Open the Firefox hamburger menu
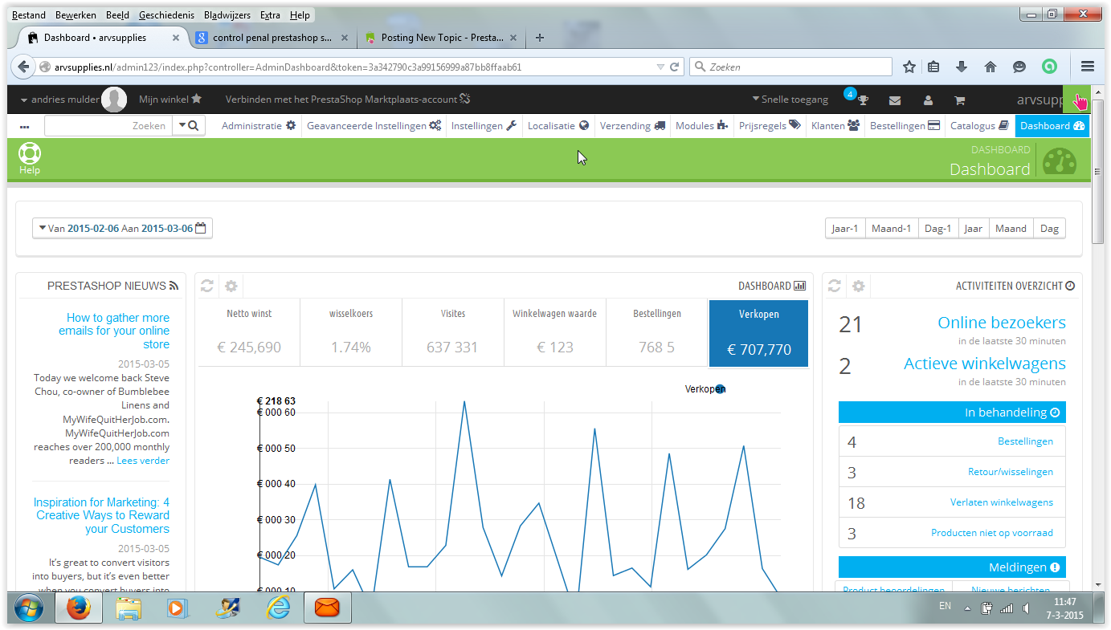Viewport: 1111px width, 630px height. coord(1088,67)
